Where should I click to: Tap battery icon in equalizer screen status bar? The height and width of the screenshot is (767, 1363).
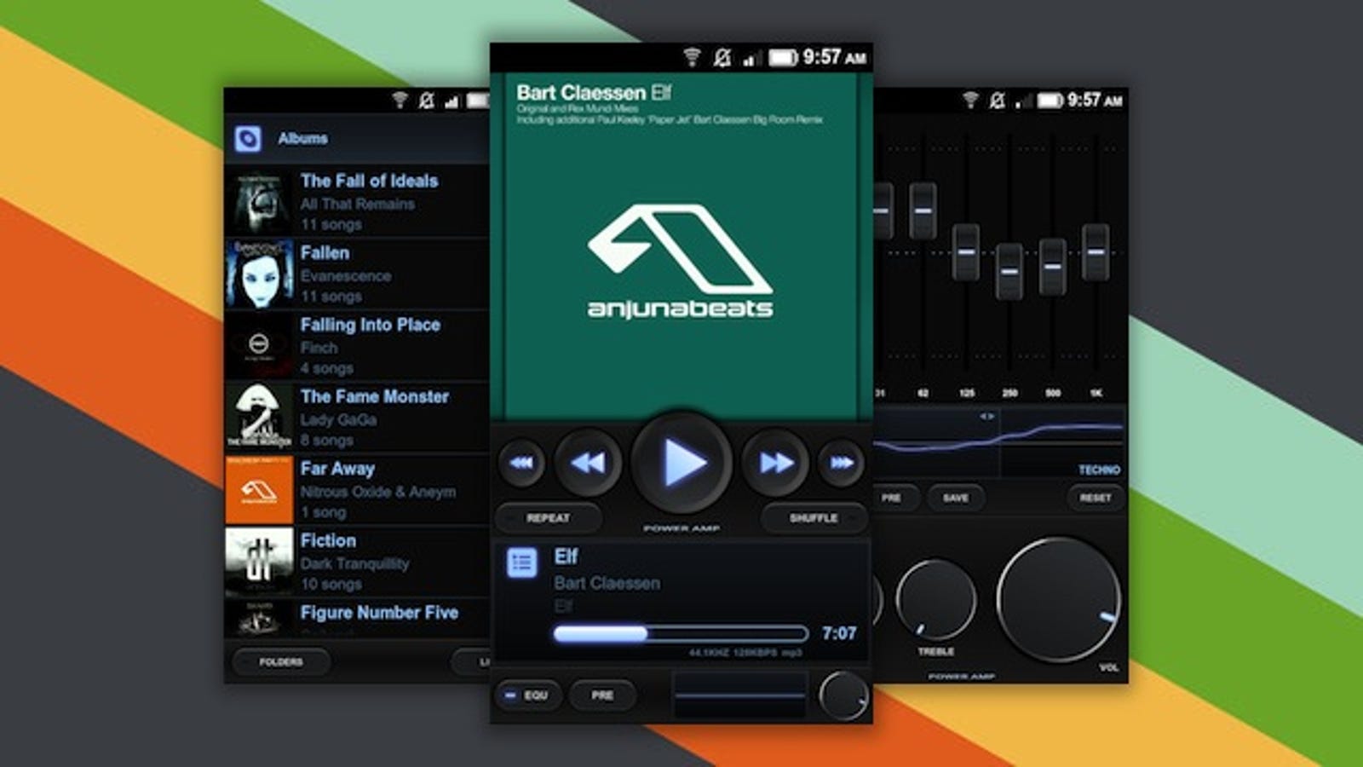pos(1050,101)
